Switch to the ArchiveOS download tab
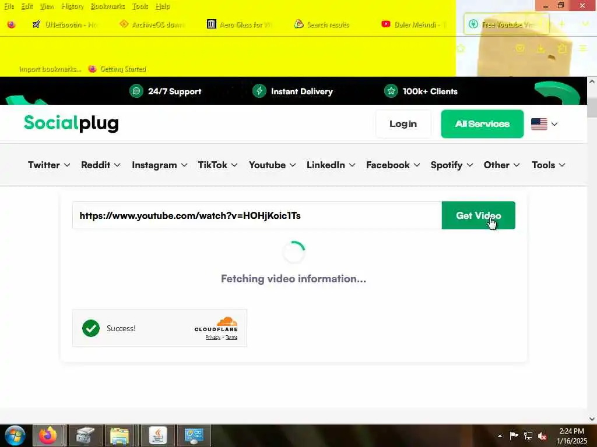Image resolution: width=597 pixels, height=447 pixels. coord(152,24)
